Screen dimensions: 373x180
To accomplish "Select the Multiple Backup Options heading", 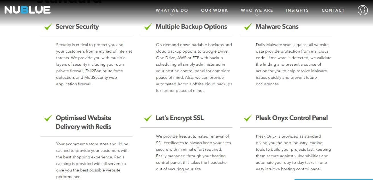I will point(191,27).
